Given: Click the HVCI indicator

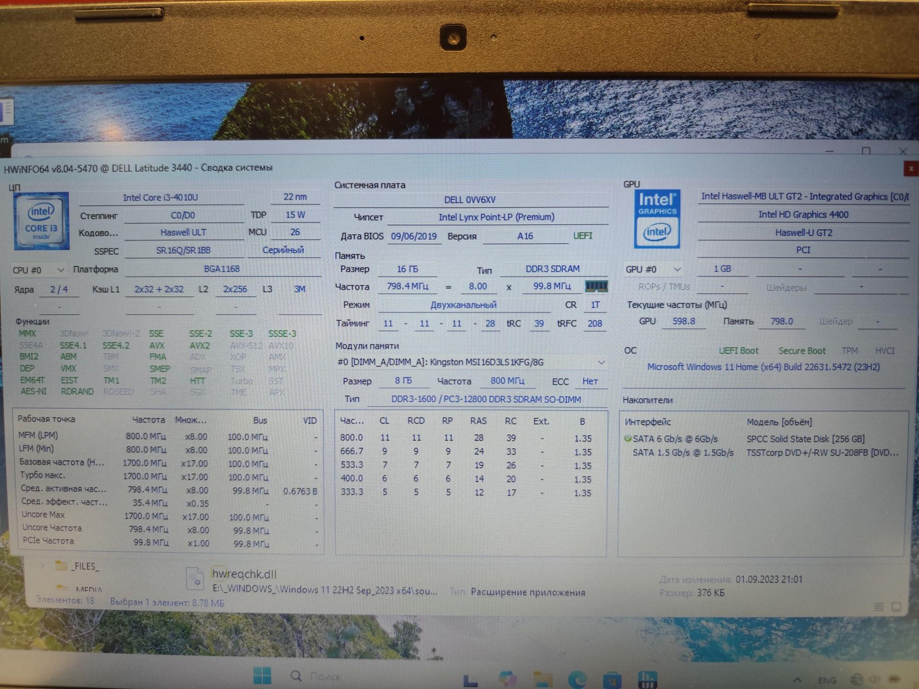Looking at the screenshot, I should 885,351.
